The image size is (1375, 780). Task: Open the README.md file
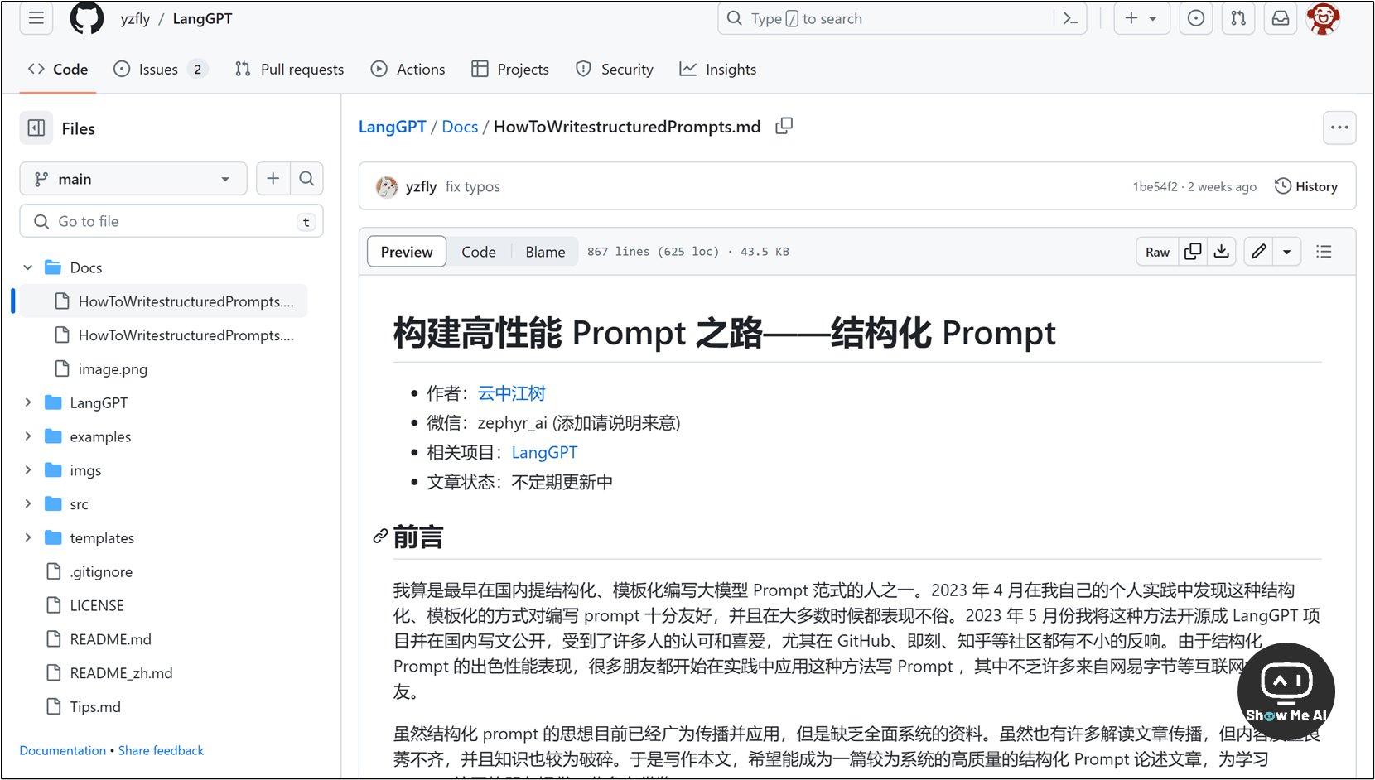pos(110,639)
